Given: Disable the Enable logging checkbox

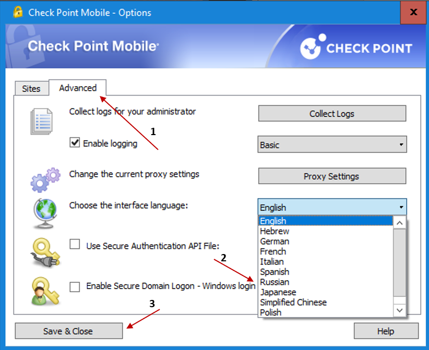Looking at the screenshot, I should tap(75, 143).
